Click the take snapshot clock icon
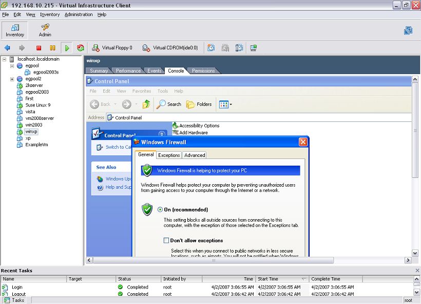This screenshot has height=304, width=421. pyautogui.click(x=211, y=48)
